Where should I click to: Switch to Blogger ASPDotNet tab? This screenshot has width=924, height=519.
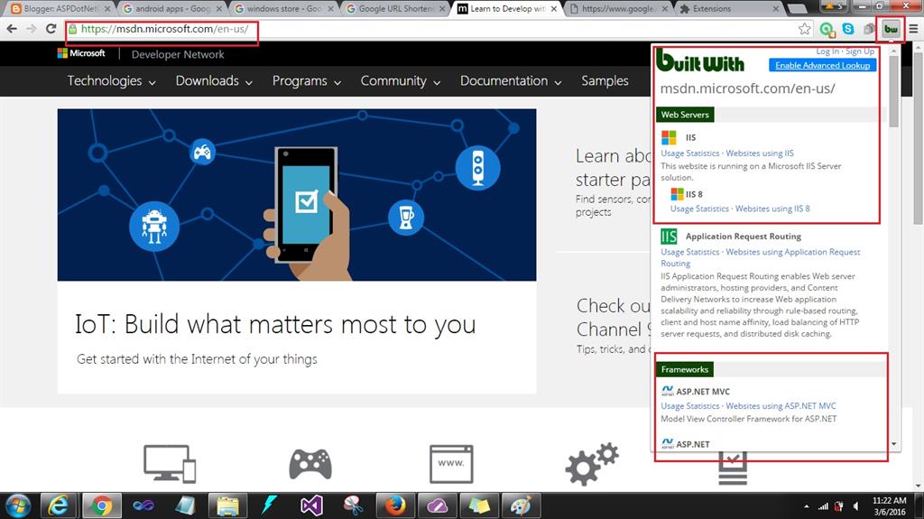60,8
